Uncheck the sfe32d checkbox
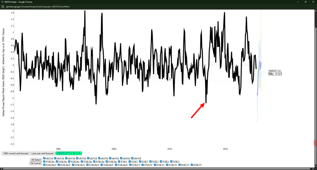317x170 pixels. coord(88,158)
